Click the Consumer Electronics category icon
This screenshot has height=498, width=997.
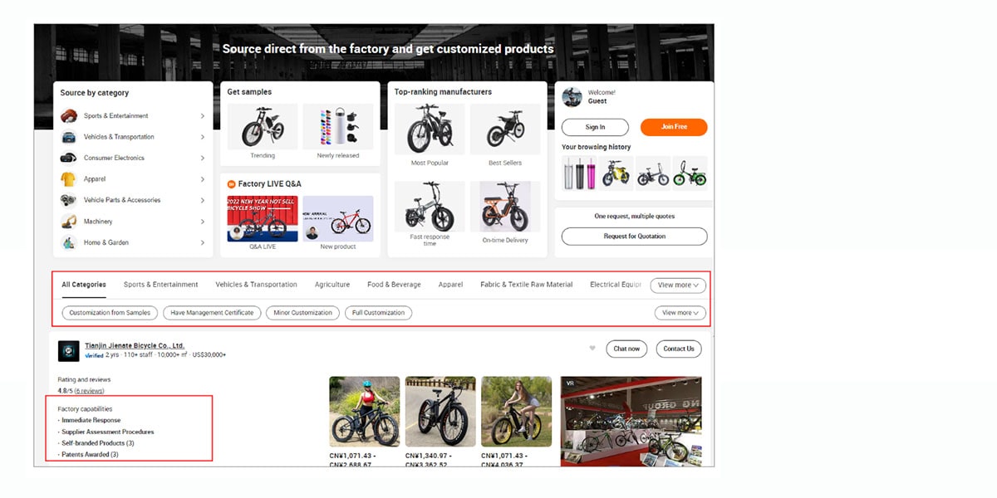pos(69,158)
